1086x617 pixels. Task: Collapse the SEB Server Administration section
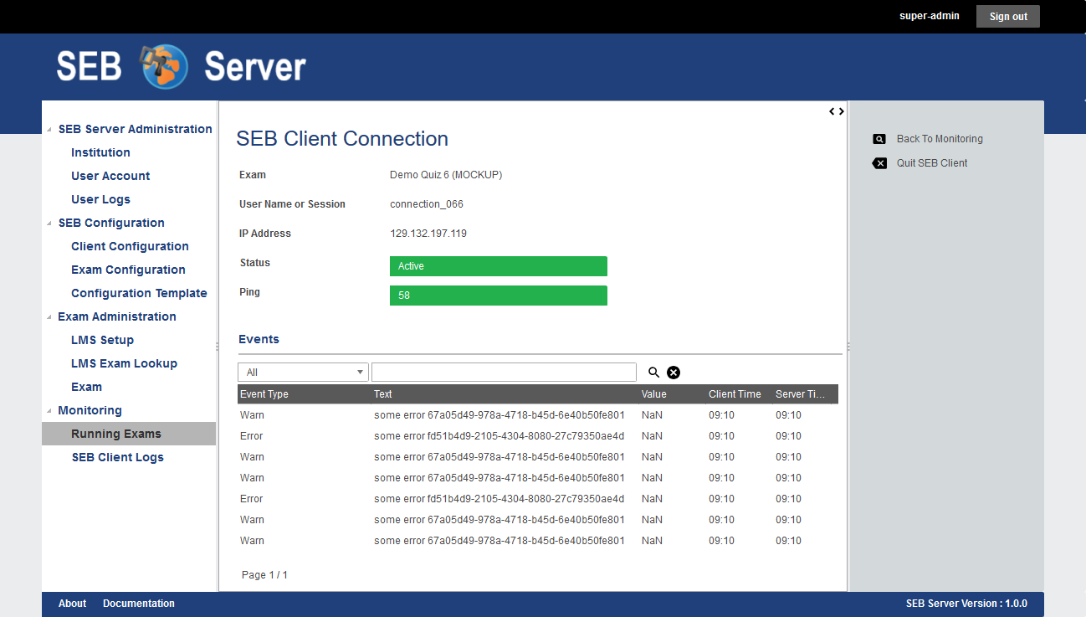pyautogui.click(x=49, y=130)
